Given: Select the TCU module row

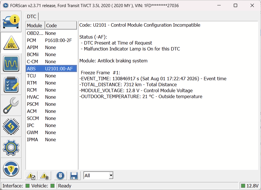Looking at the screenshot, I should point(51,76).
